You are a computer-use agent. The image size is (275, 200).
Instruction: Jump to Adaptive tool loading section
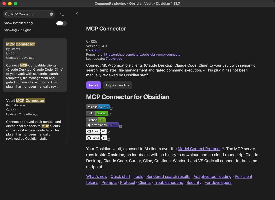pos(212,177)
